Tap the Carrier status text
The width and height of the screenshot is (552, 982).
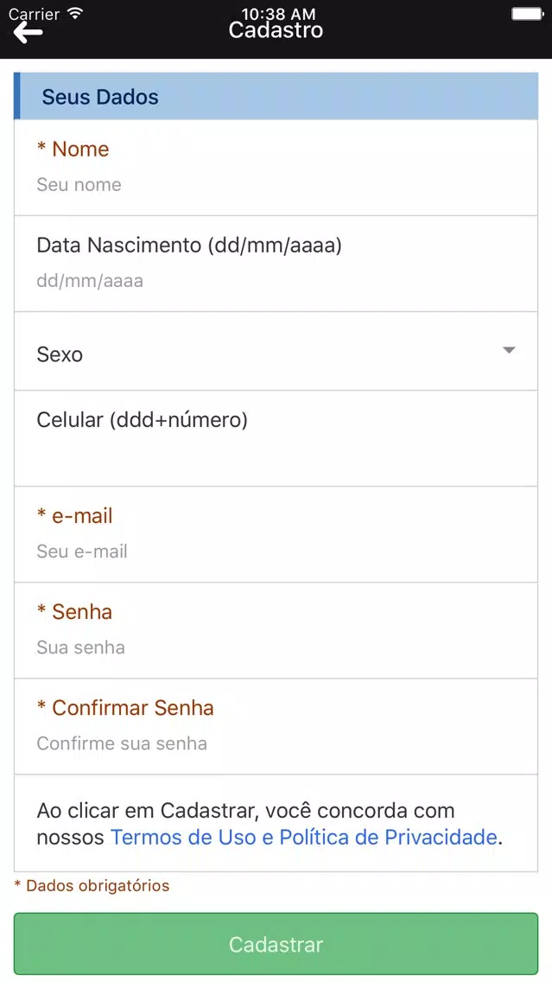(34, 13)
